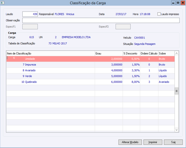The image size is (186, 148).
Task: Click the table's vertical scrollbar thumb
Action: pos(177,91)
